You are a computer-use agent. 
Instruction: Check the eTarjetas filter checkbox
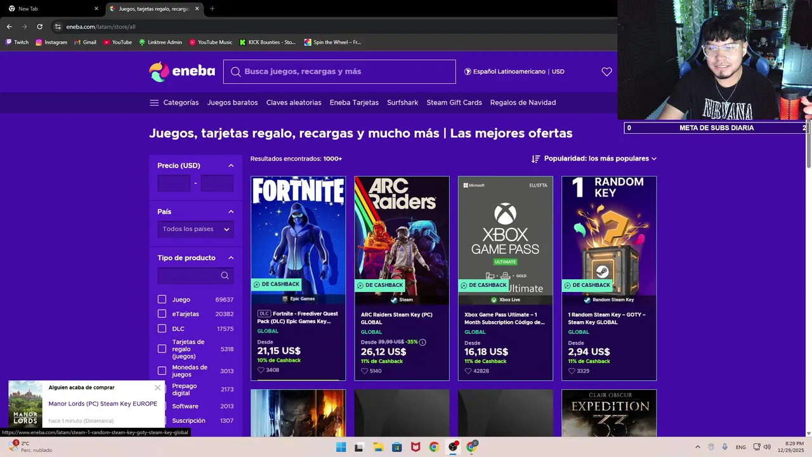pyautogui.click(x=162, y=314)
